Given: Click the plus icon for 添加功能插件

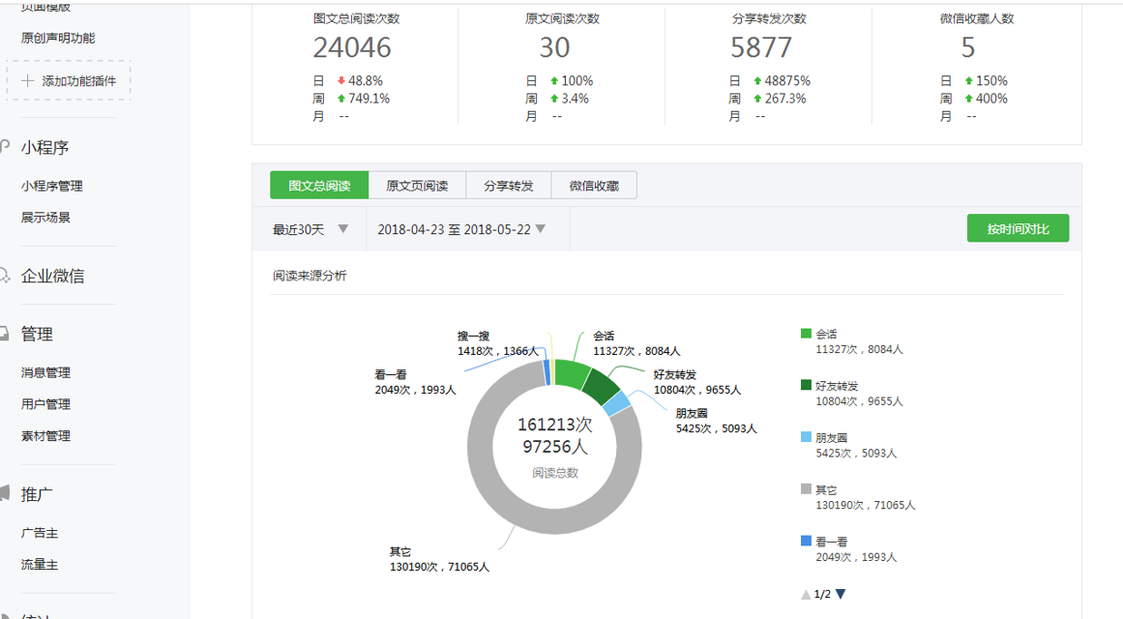Looking at the screenshot, I should click(x=28, y=81).
